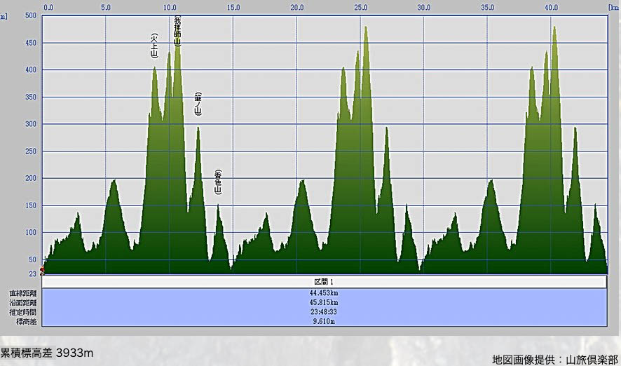The height and width of the screenshot is (366, 621).
Task: Click the 500 elevation axis label
Action: click(30, 15)
